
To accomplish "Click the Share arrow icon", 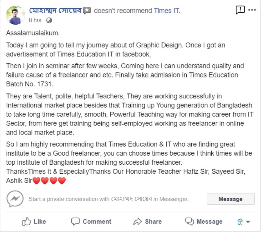I will [137, 222].
